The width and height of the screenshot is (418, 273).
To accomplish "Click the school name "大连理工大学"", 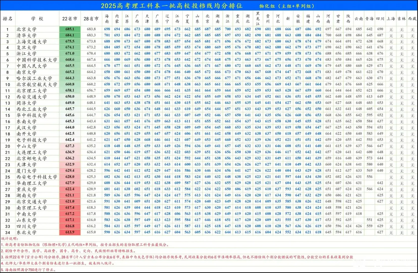I will coord(32,152).
